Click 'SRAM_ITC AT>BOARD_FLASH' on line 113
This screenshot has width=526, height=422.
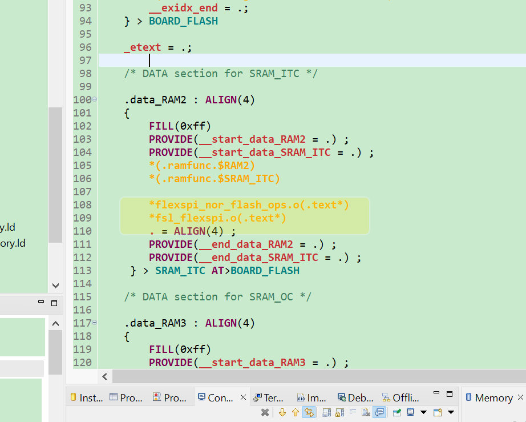coord(227,270)
